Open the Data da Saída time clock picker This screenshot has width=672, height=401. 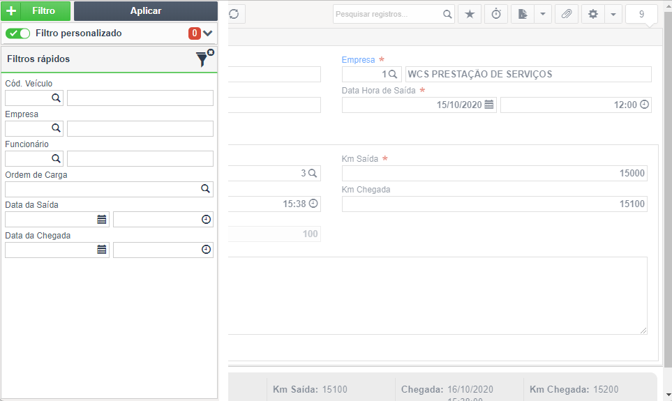(x=206, y=220)
